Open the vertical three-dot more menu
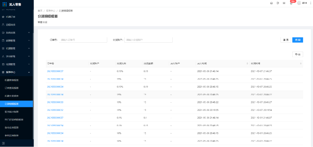Viewport: 313px width, 147px height. (310, 3)
